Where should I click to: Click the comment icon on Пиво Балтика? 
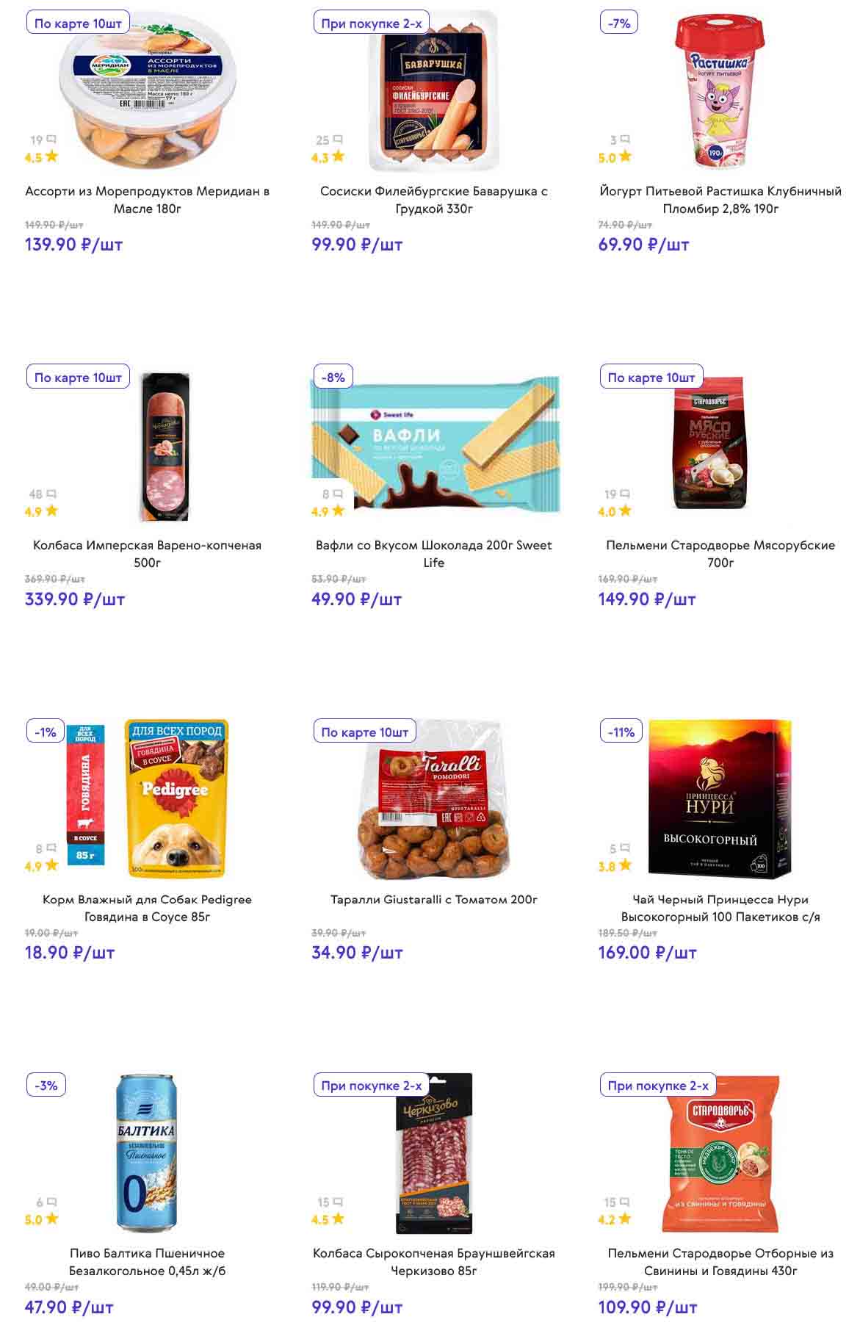(51, 1202)
